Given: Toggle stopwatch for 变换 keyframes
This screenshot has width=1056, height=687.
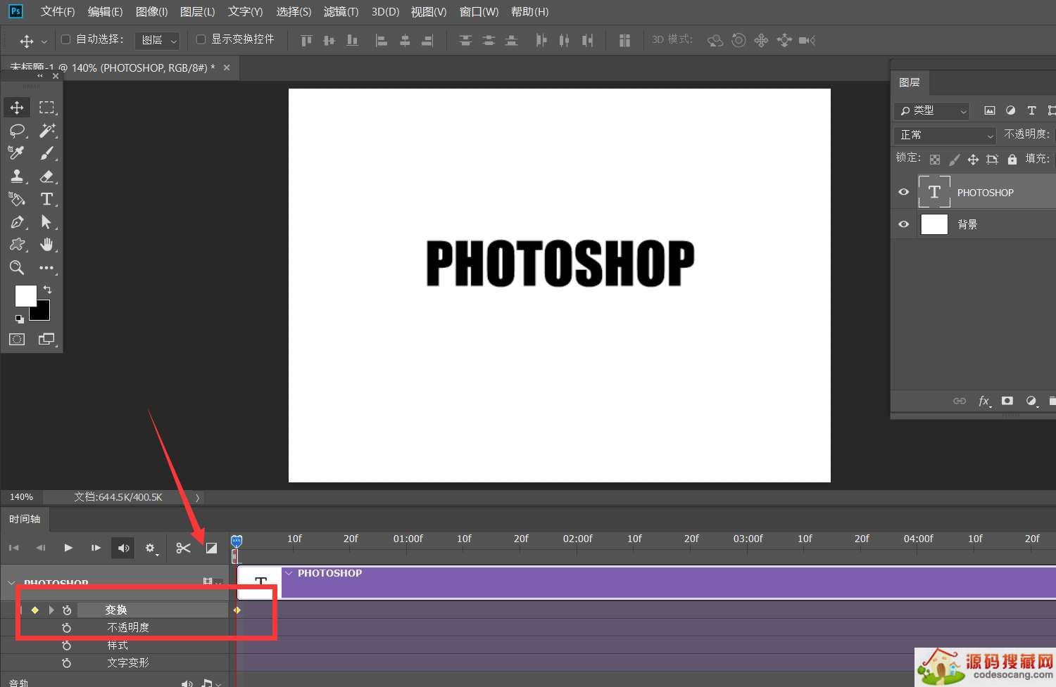Looking at the screenshot, I should (x=67, y=610).
